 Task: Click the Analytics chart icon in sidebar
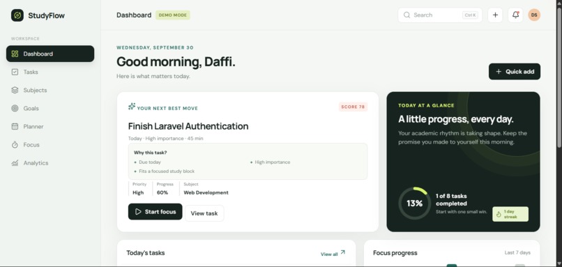(15, 163)
